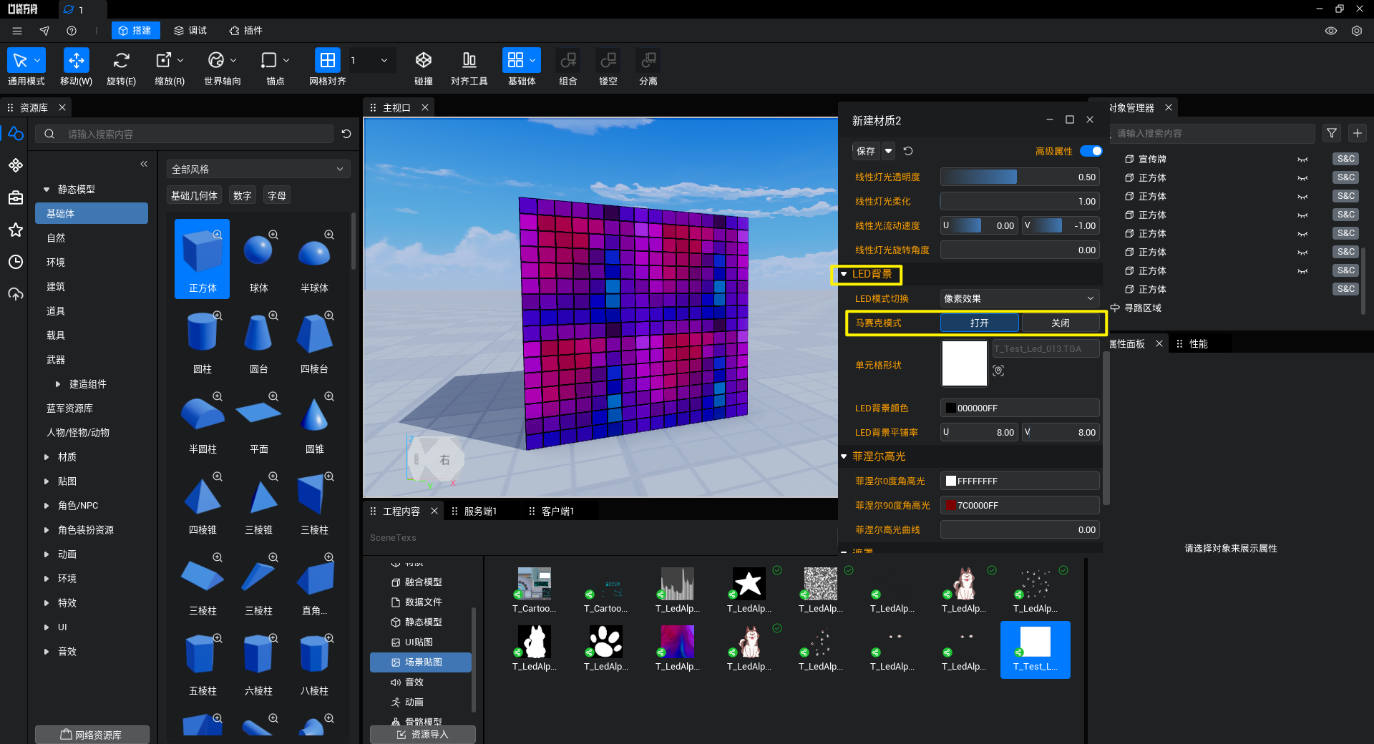
Task: Toggle S&C tag on 宣传牌 row
Action: 1345,159
